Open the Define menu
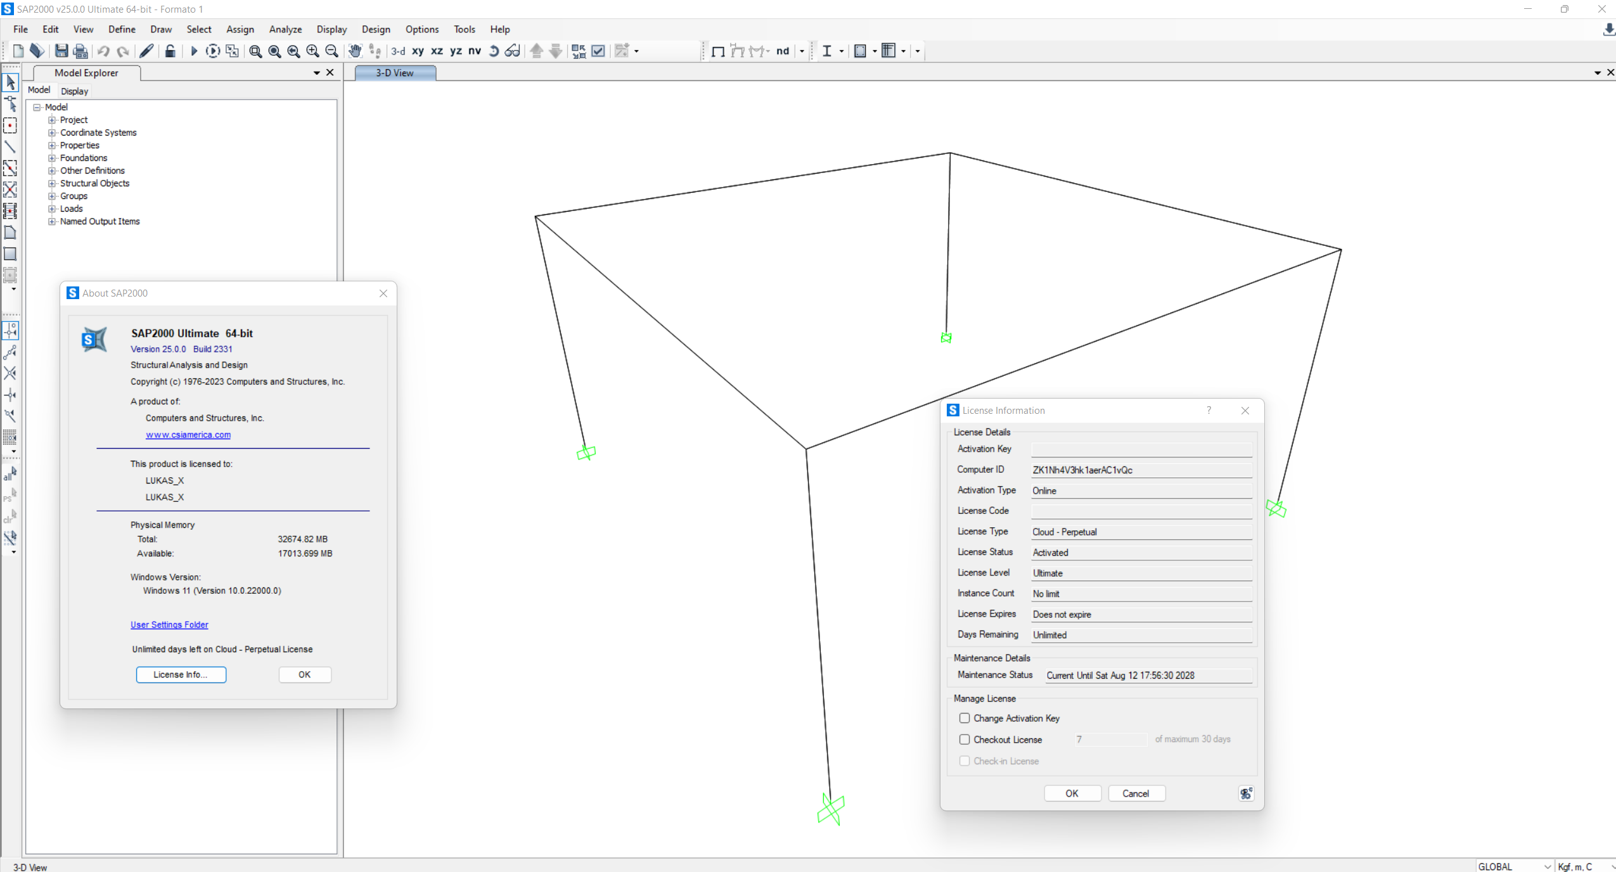 click(122, 29)
